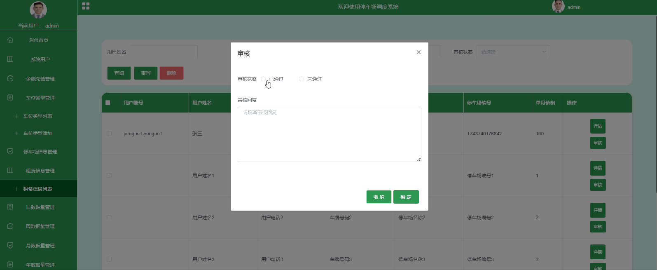Click 审核 for the 停车场编号1 row
The image size is (657, 270).
pos(598,185)
